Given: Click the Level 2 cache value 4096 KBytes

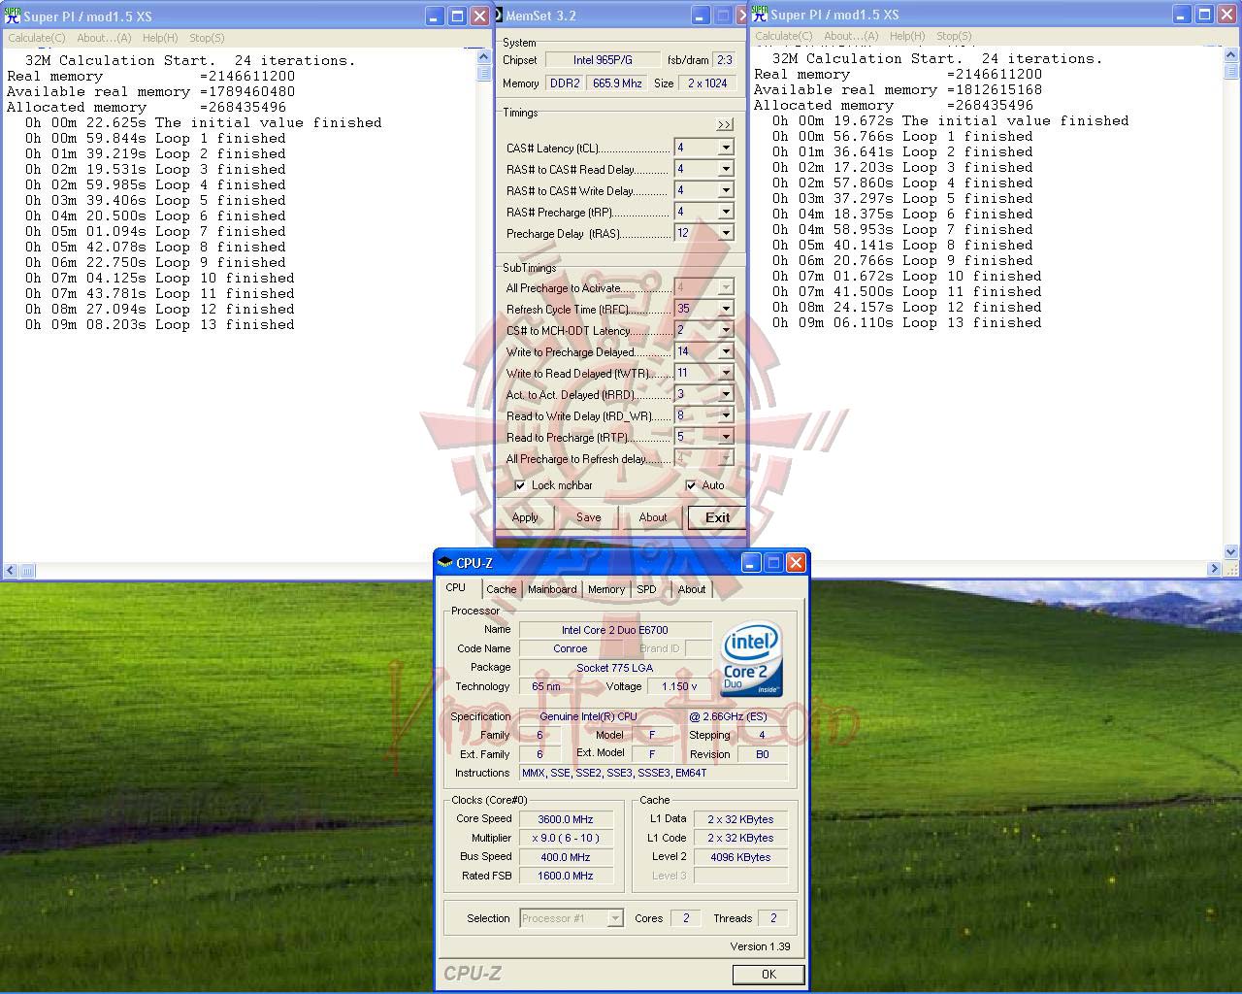Looking at the screenshot, I should (x=740, y=857).
